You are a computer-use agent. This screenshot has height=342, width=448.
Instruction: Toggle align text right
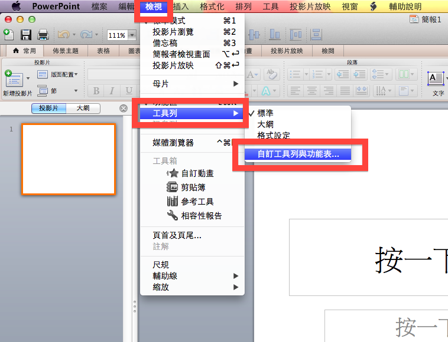[328, 91]
